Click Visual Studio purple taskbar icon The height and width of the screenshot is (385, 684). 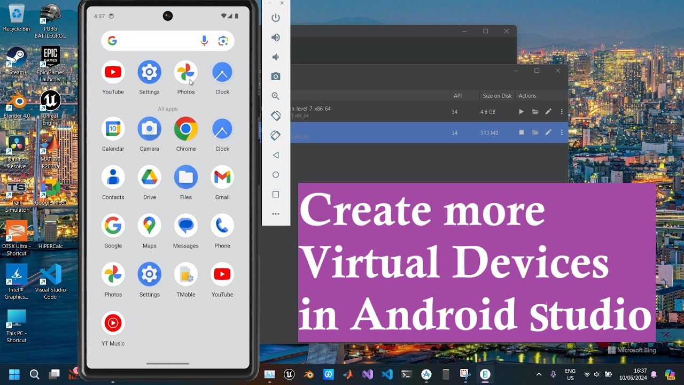click(368, 374)
